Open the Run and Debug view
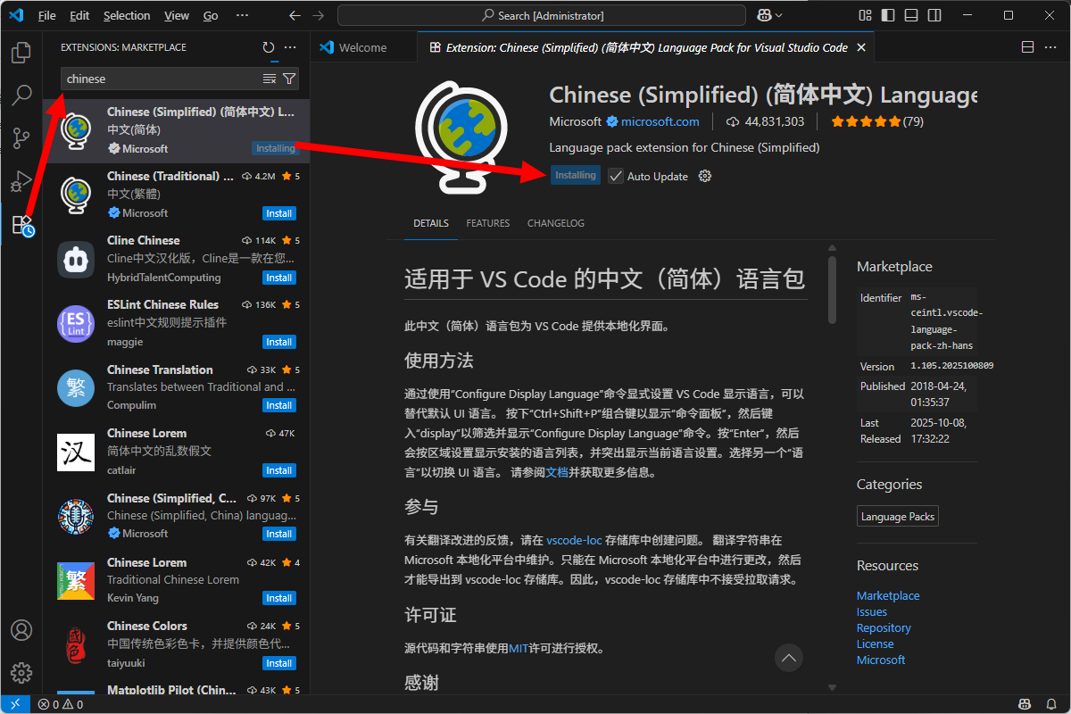 tap(21, 181)
